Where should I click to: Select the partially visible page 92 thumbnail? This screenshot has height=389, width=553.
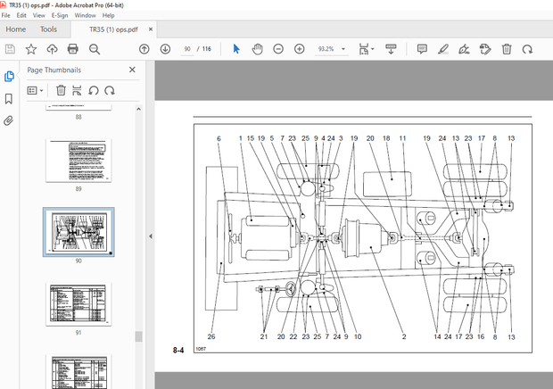pos(78,372)
